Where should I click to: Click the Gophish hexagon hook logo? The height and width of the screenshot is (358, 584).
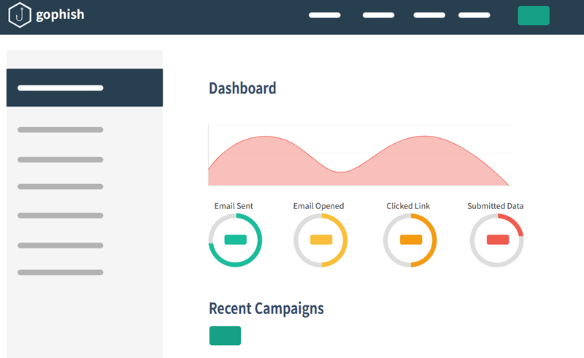coord(20,15)
